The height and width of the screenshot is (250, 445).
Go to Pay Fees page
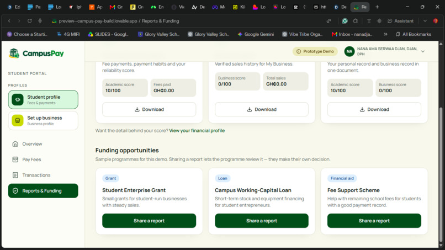point(43,159)
